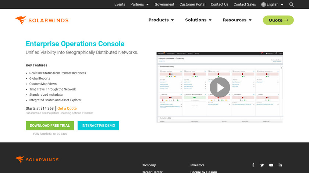Click "Real-time Status from Remote Instances" text
The width and height of the screenshot is (309, 173).
point(57,73)
